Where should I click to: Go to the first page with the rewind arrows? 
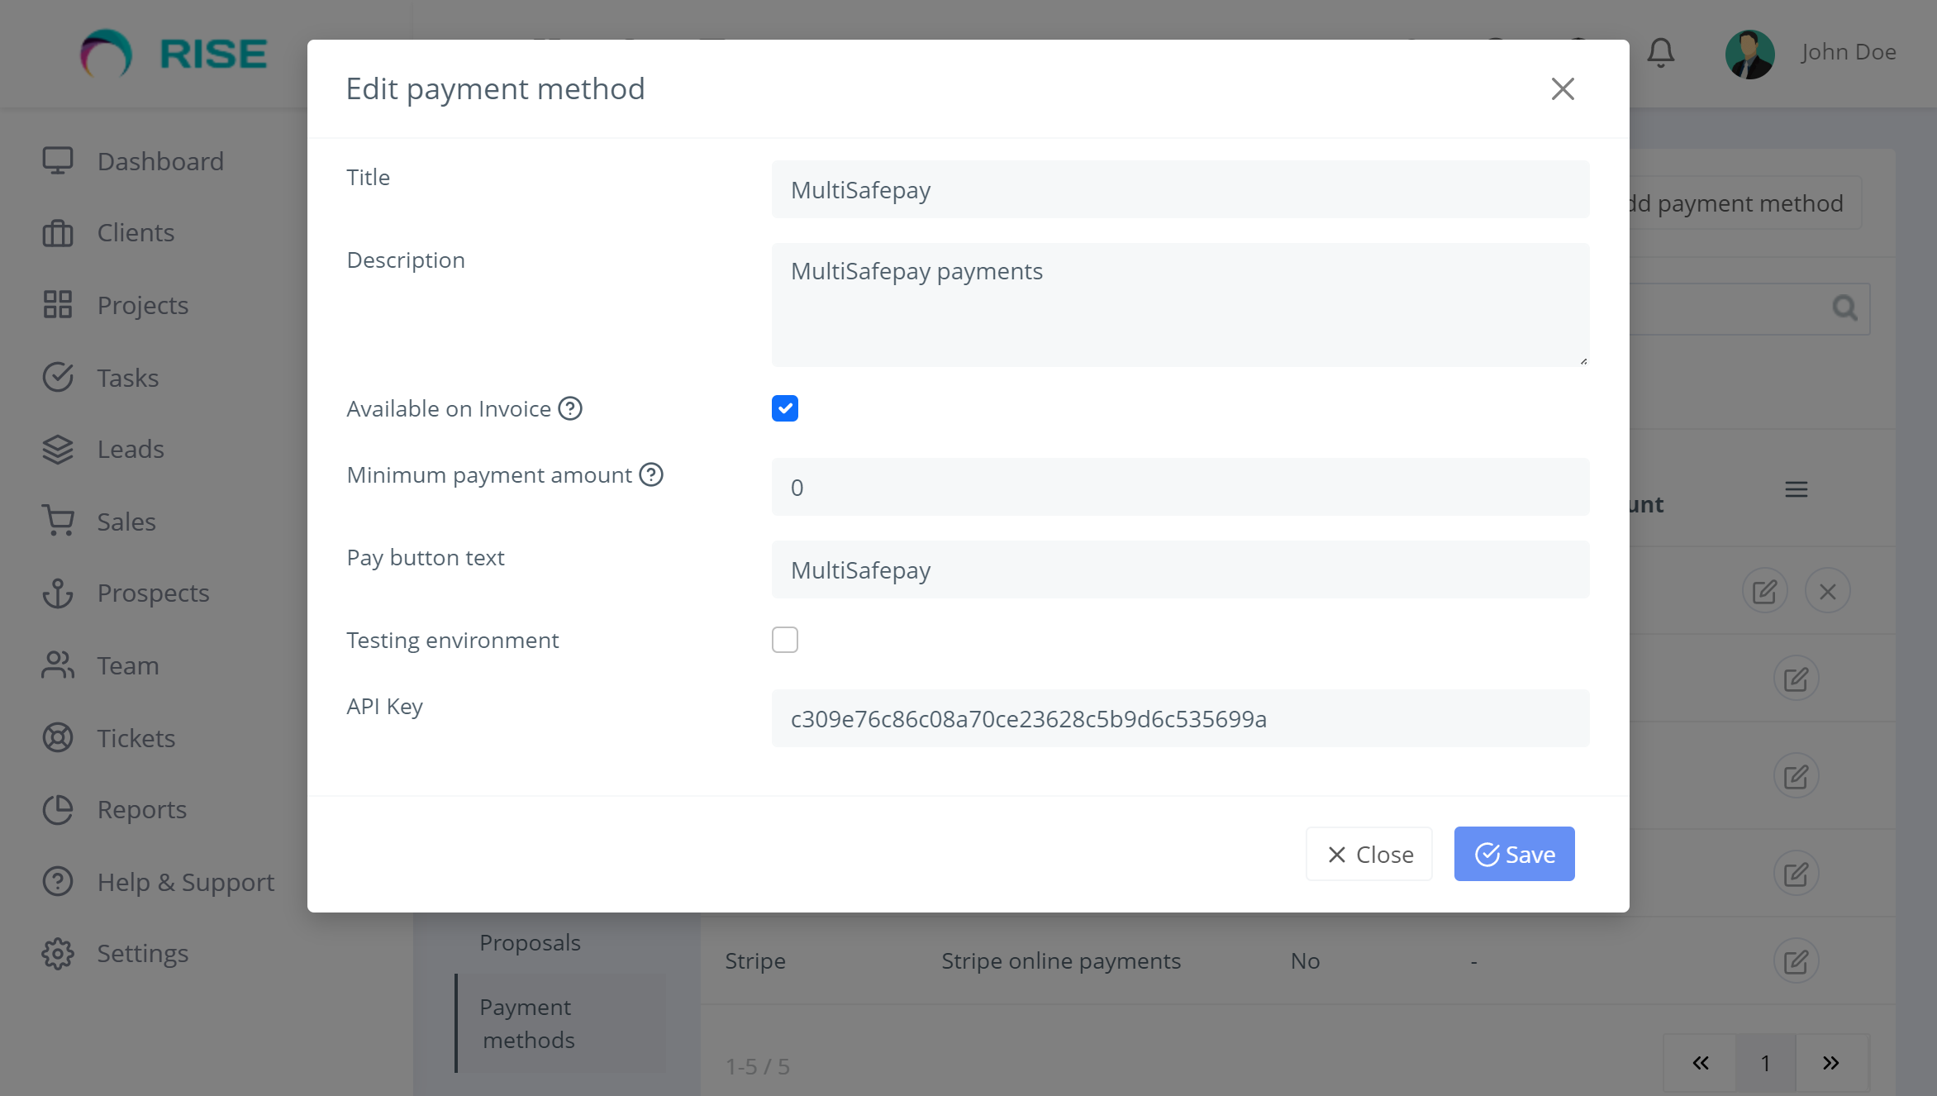coord(1701,1063)
